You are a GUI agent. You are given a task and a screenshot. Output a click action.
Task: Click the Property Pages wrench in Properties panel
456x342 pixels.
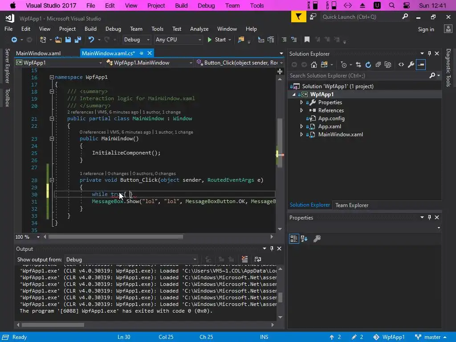click(317, 239)
